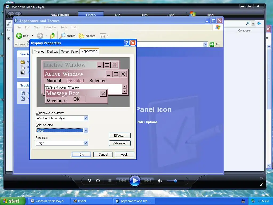Viewport: 273px width, 205px height.
Task: Open the Tools menu in Explorer window
Action: [x=64, y=27]
